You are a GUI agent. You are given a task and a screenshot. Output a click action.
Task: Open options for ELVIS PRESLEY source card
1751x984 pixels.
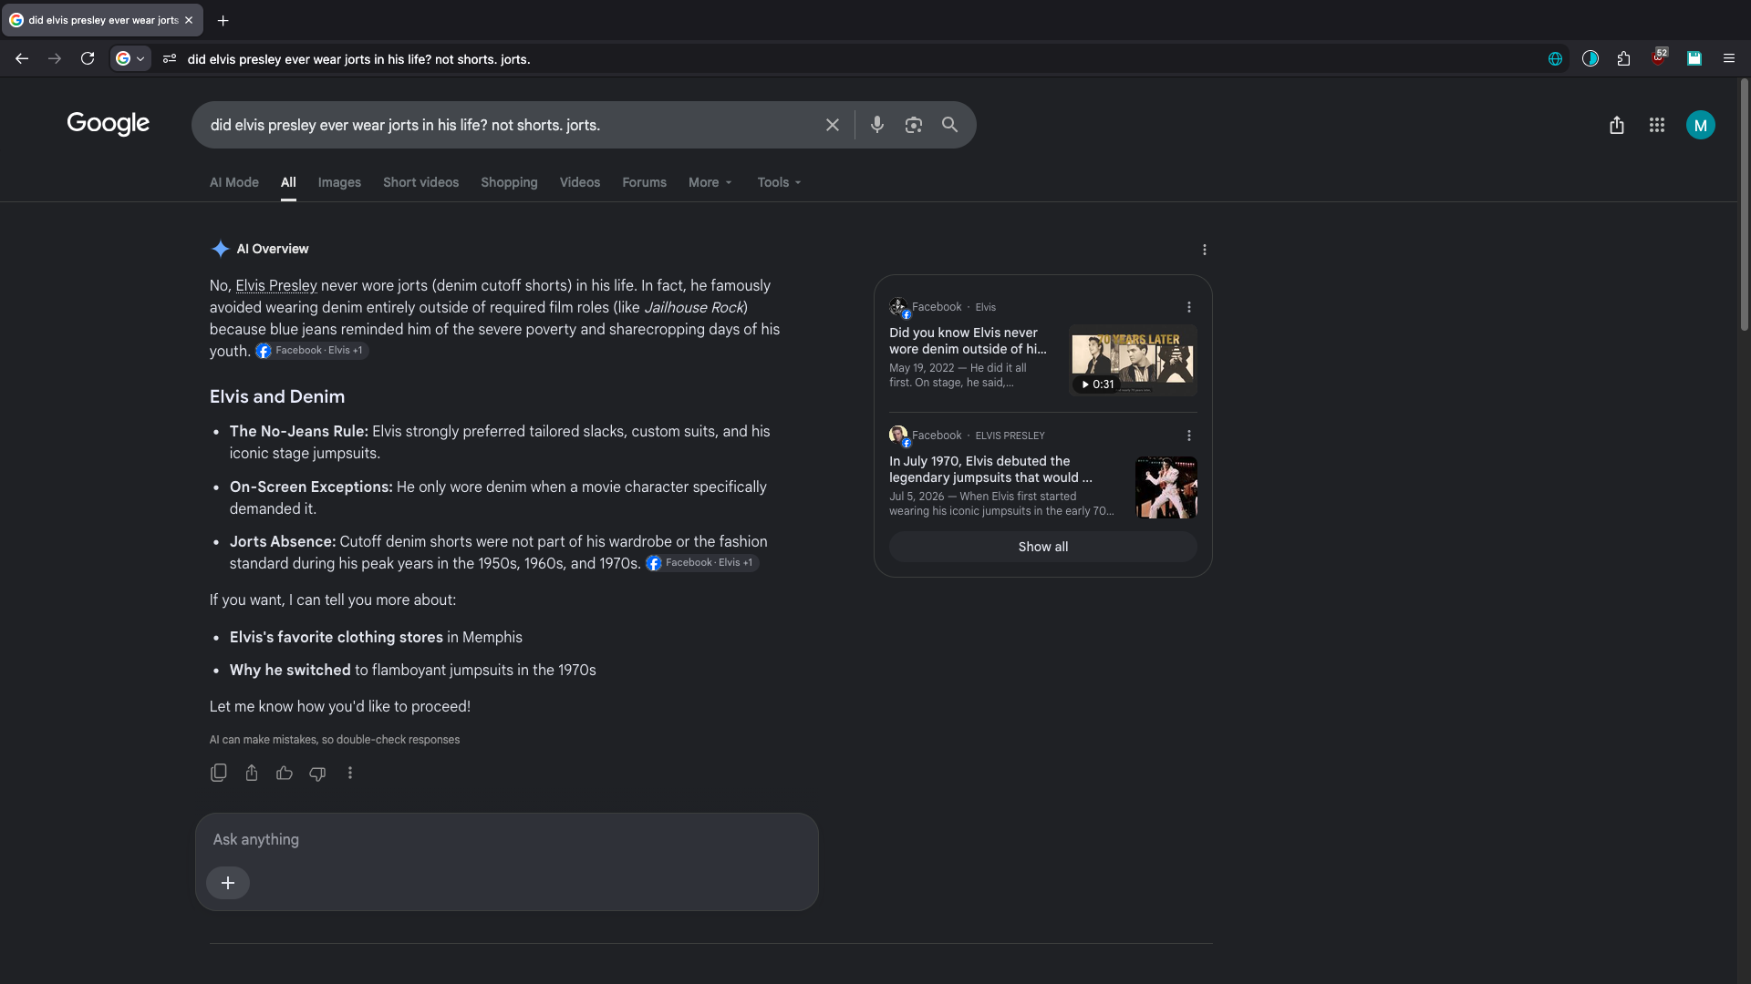(1188, 436)
